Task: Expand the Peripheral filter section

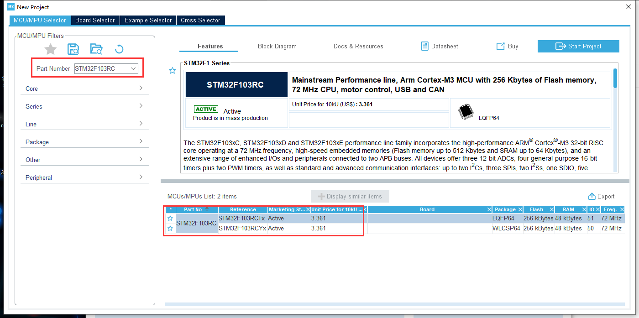Action: click(84, 177)
